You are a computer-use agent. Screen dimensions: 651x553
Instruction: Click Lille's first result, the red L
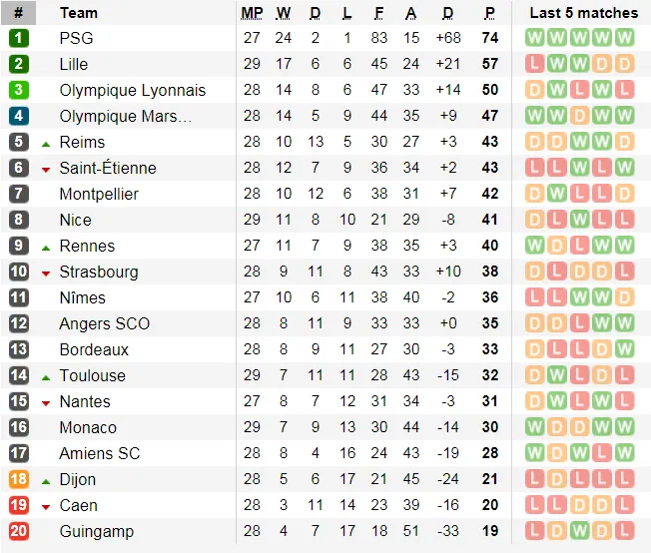point(534,64)
